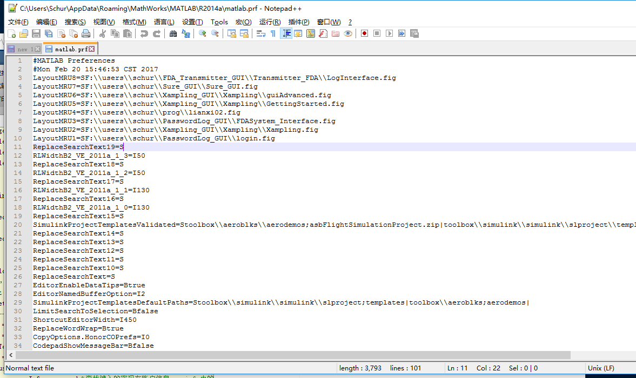Open a file using the Open icon

click(24, 33)
